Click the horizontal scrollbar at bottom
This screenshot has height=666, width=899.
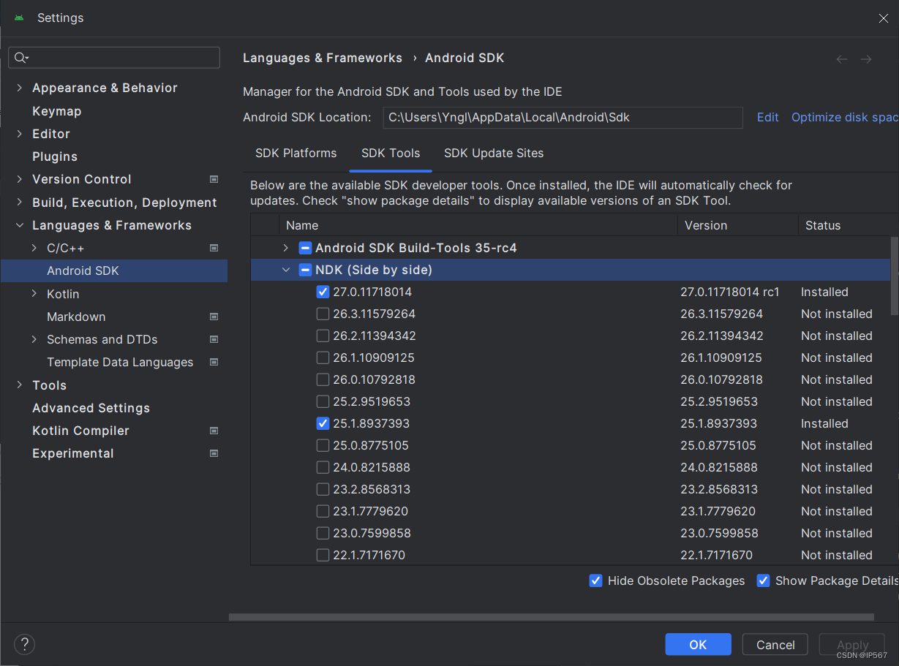(x=552, y=617)
